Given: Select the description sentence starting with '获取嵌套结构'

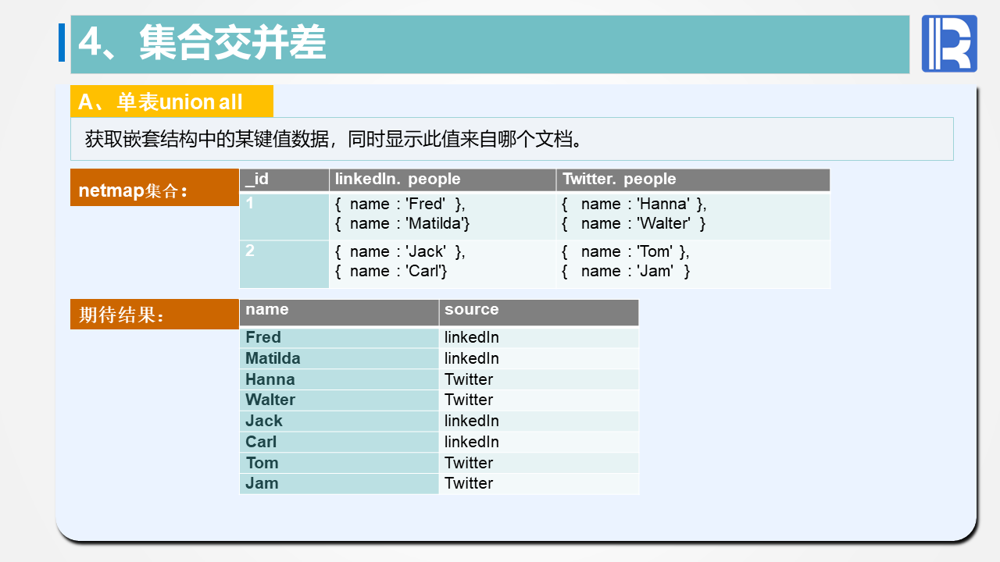Looking at the screenshot, I should pos(334,140).
